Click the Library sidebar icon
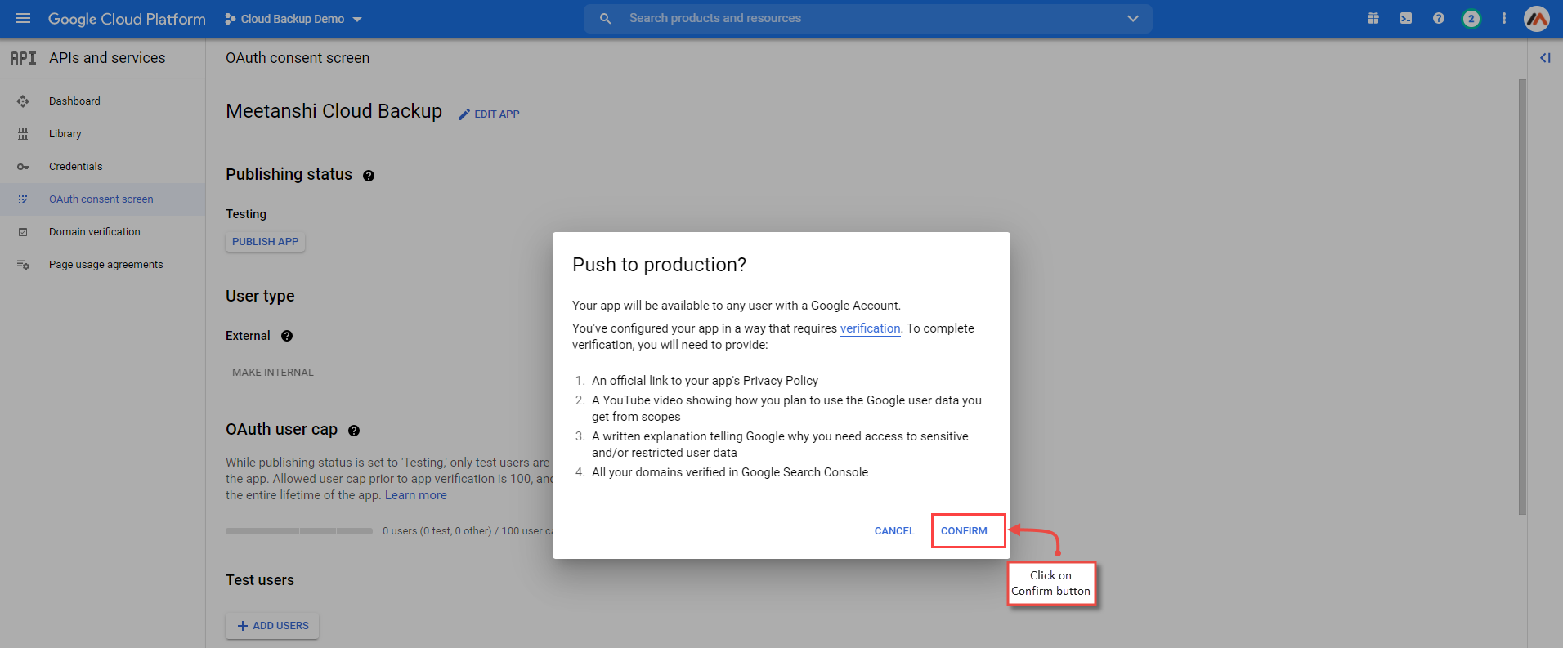Screen dimensions: 1563x648 (23, 134)
